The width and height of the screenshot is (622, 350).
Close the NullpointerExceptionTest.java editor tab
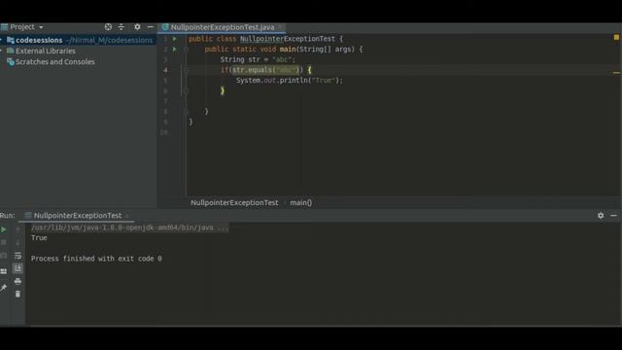click(280, 27)
